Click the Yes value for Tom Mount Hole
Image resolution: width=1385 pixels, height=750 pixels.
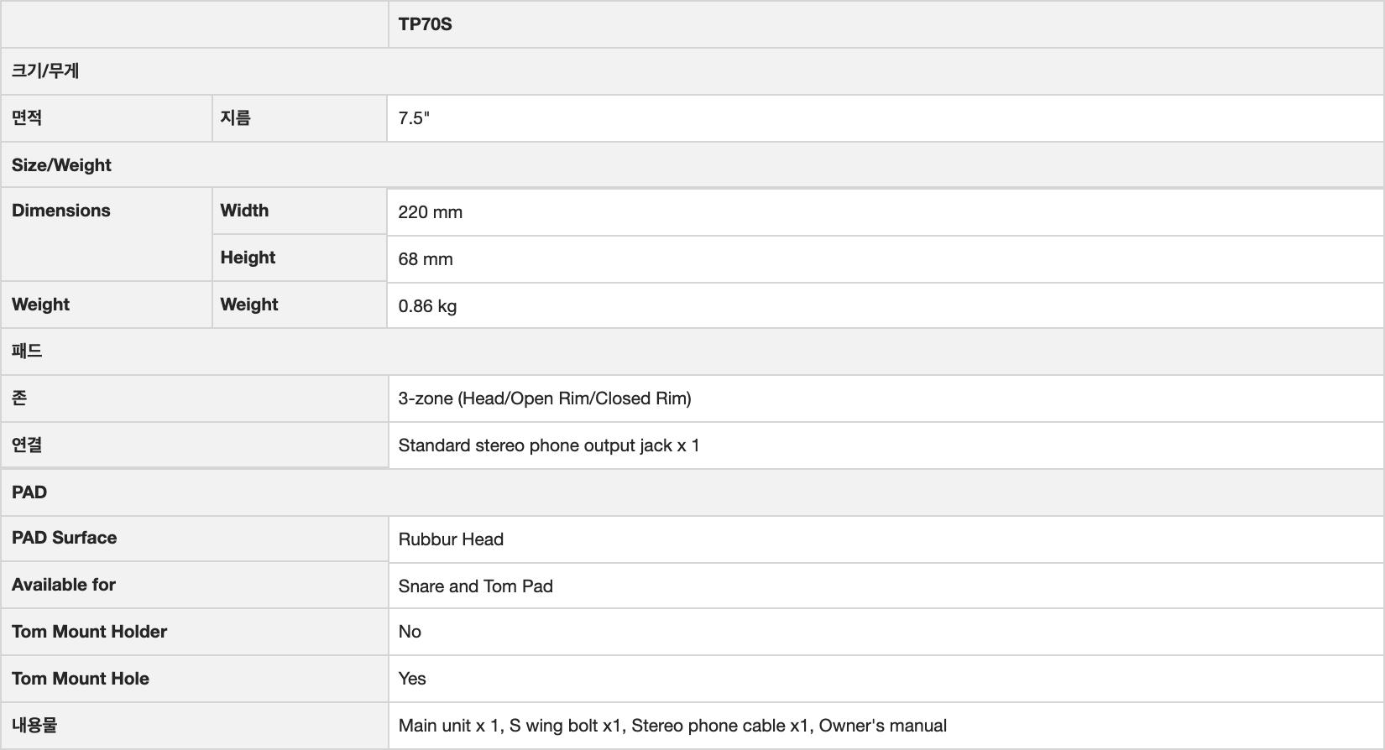pyautogui.click(x=412, y=679)
